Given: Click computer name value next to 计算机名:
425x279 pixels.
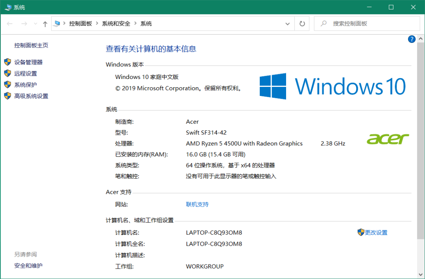Looking at the screenshot, I should tap(214, 233).
